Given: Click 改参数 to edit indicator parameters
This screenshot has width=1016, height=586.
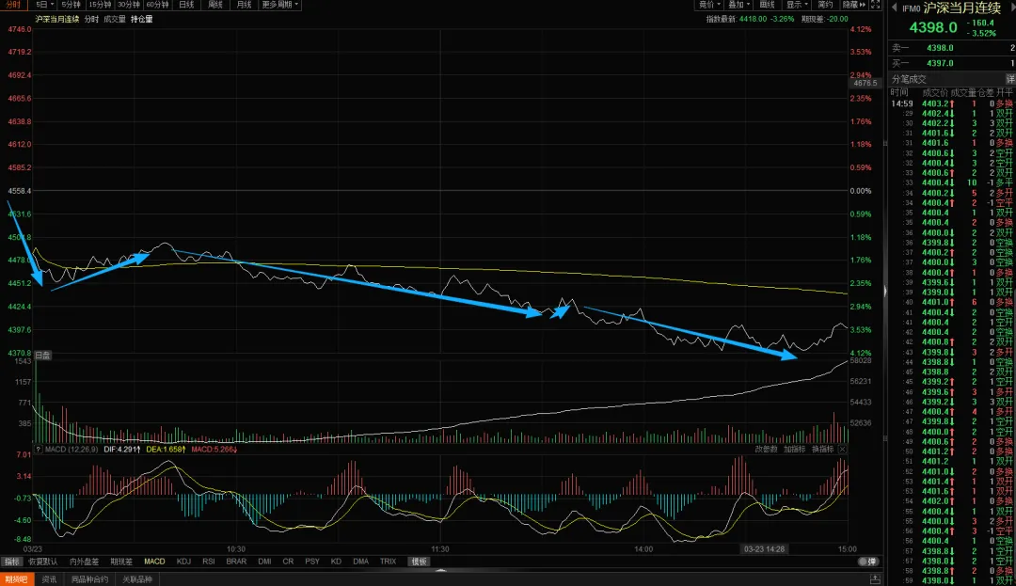Looking at the screenshot, I should [x=766, y=450].
